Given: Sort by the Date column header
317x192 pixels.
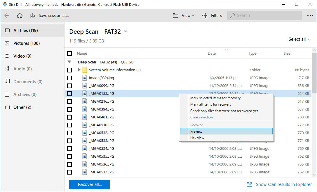Looking at the screenshot, I should (x=226, y=54).
